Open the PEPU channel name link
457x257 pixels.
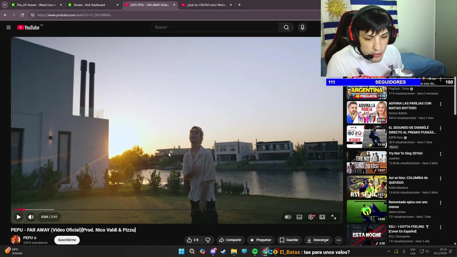coord(28,238)
